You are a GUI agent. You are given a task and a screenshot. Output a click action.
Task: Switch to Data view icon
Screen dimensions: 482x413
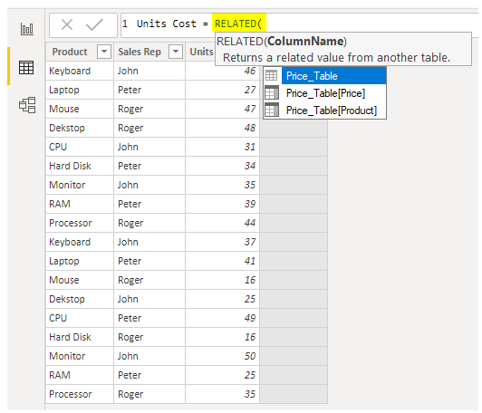[x=26, y=67]
